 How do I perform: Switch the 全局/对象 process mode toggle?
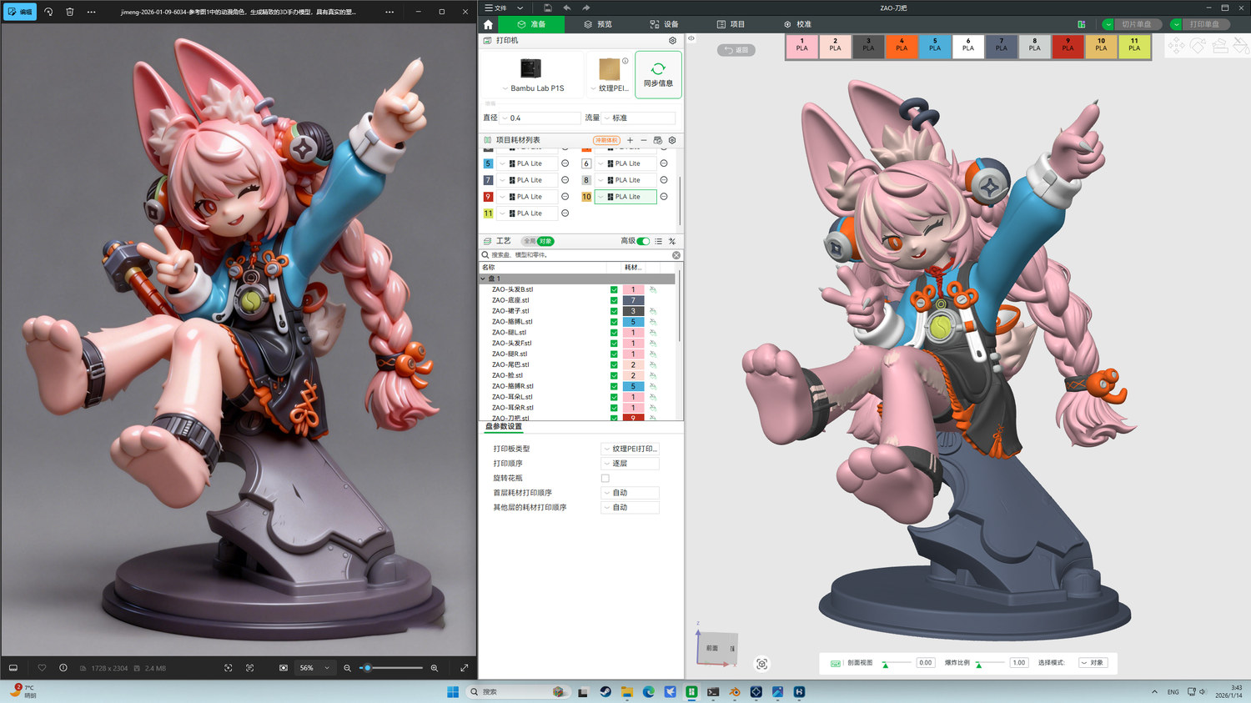pyautogui.click(x=538, y=241)
